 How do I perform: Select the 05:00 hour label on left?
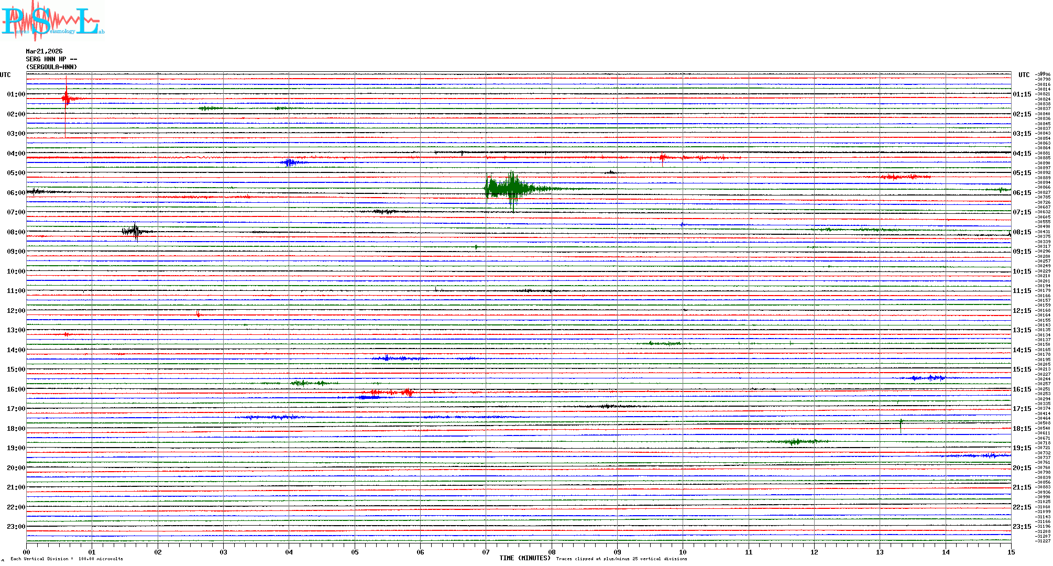click(16, 173)
